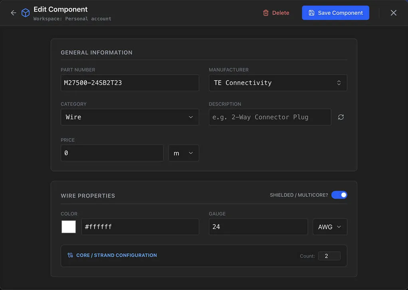This screenshot has height=290, width=408.
Task: Expand the Core / Strand Configuration section
Action: point(117,255)
